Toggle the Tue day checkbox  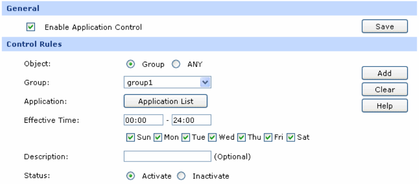[x=185, y=137]
